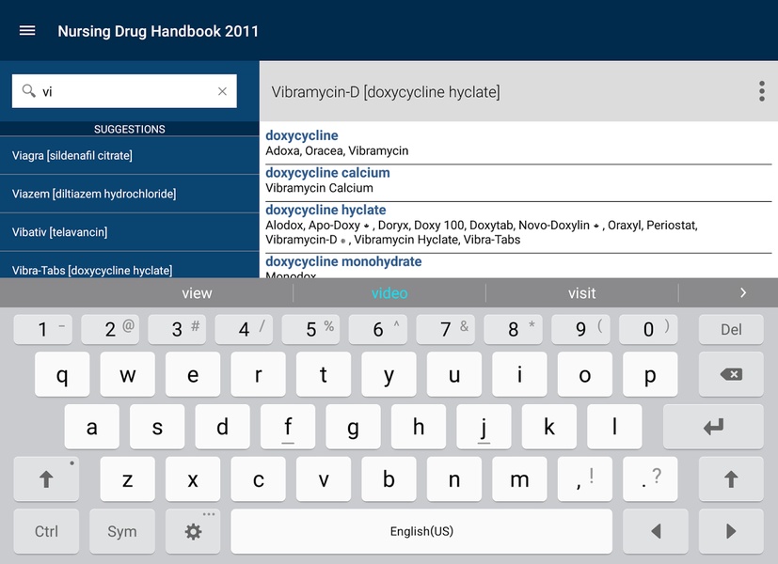Tap the return key arrow

pyautogui.click(x=714, y=427)
